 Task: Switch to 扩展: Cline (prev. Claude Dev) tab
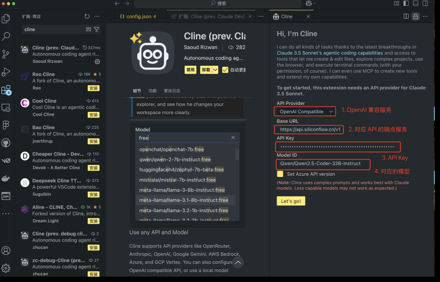pos(211,17)
